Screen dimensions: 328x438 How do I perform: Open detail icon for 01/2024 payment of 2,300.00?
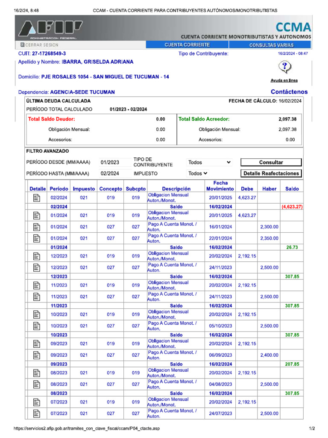pyautogui.click(x=37, y=227)
